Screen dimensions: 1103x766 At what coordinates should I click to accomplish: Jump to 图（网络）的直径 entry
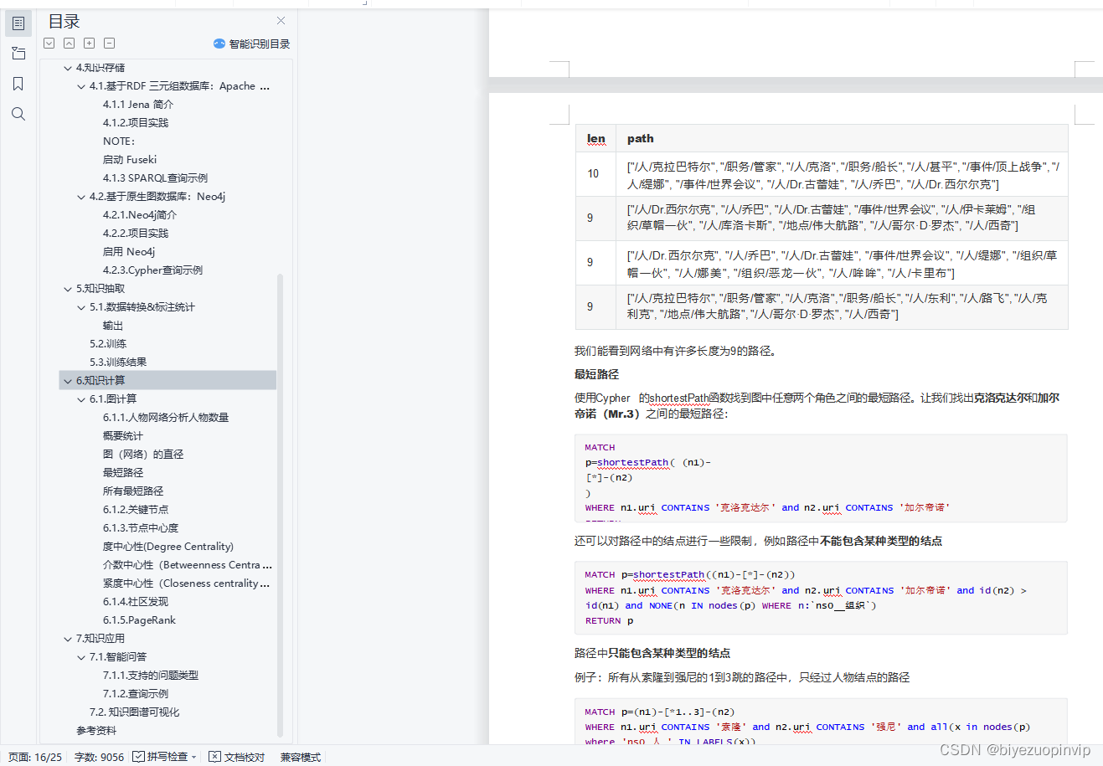tap(143, 455)
